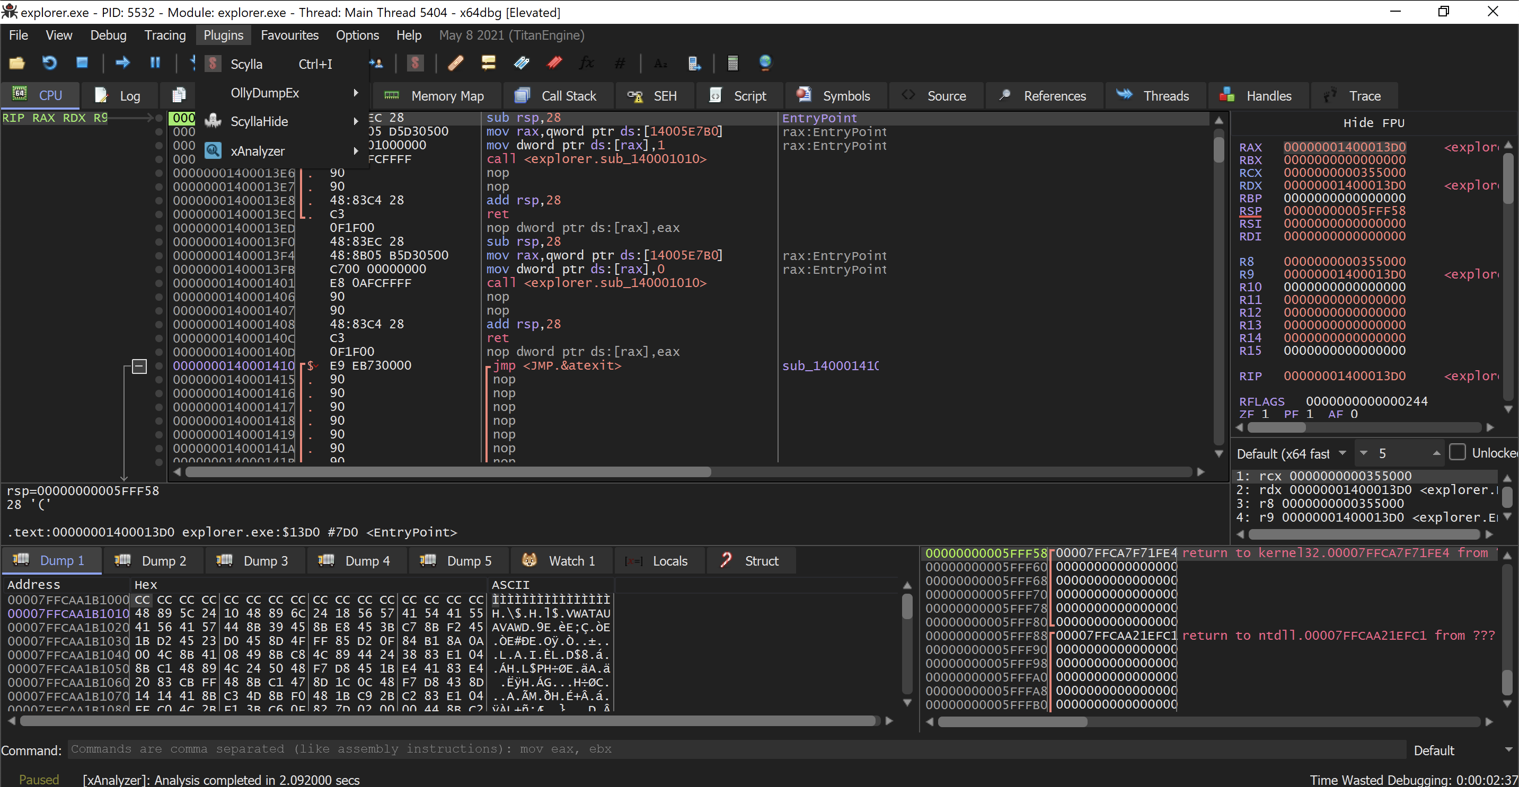
Task: Open Scylla from the toolbar S icon
Action: [415, 62]
